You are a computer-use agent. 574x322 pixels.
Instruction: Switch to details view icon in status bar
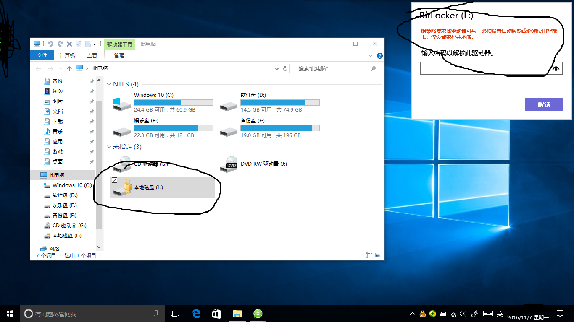pos(369,255)
